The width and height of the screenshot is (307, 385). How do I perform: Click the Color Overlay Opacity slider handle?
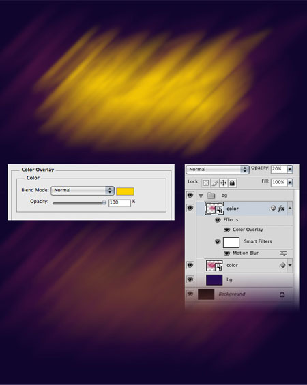click(x=104, y=202)
